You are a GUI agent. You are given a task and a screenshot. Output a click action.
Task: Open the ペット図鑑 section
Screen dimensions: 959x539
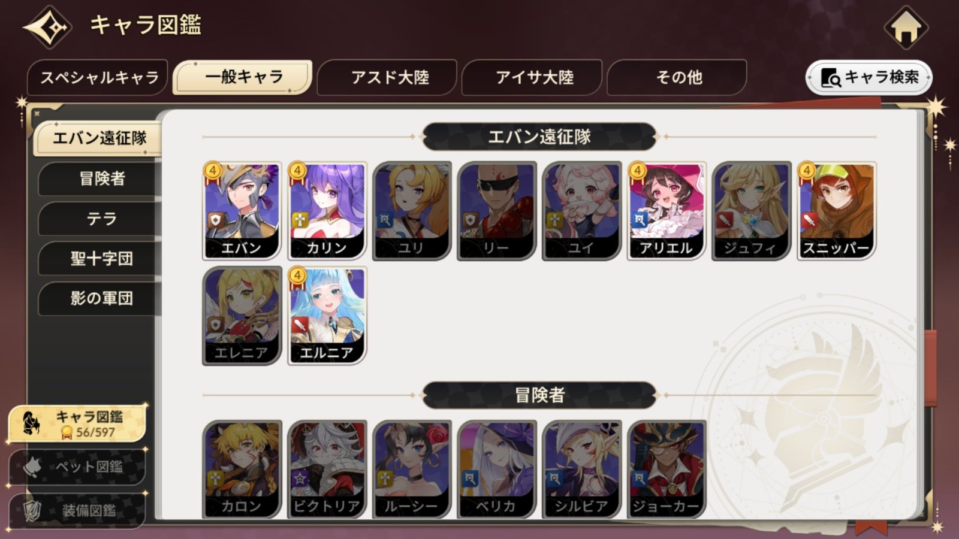(x=77, y=467)
